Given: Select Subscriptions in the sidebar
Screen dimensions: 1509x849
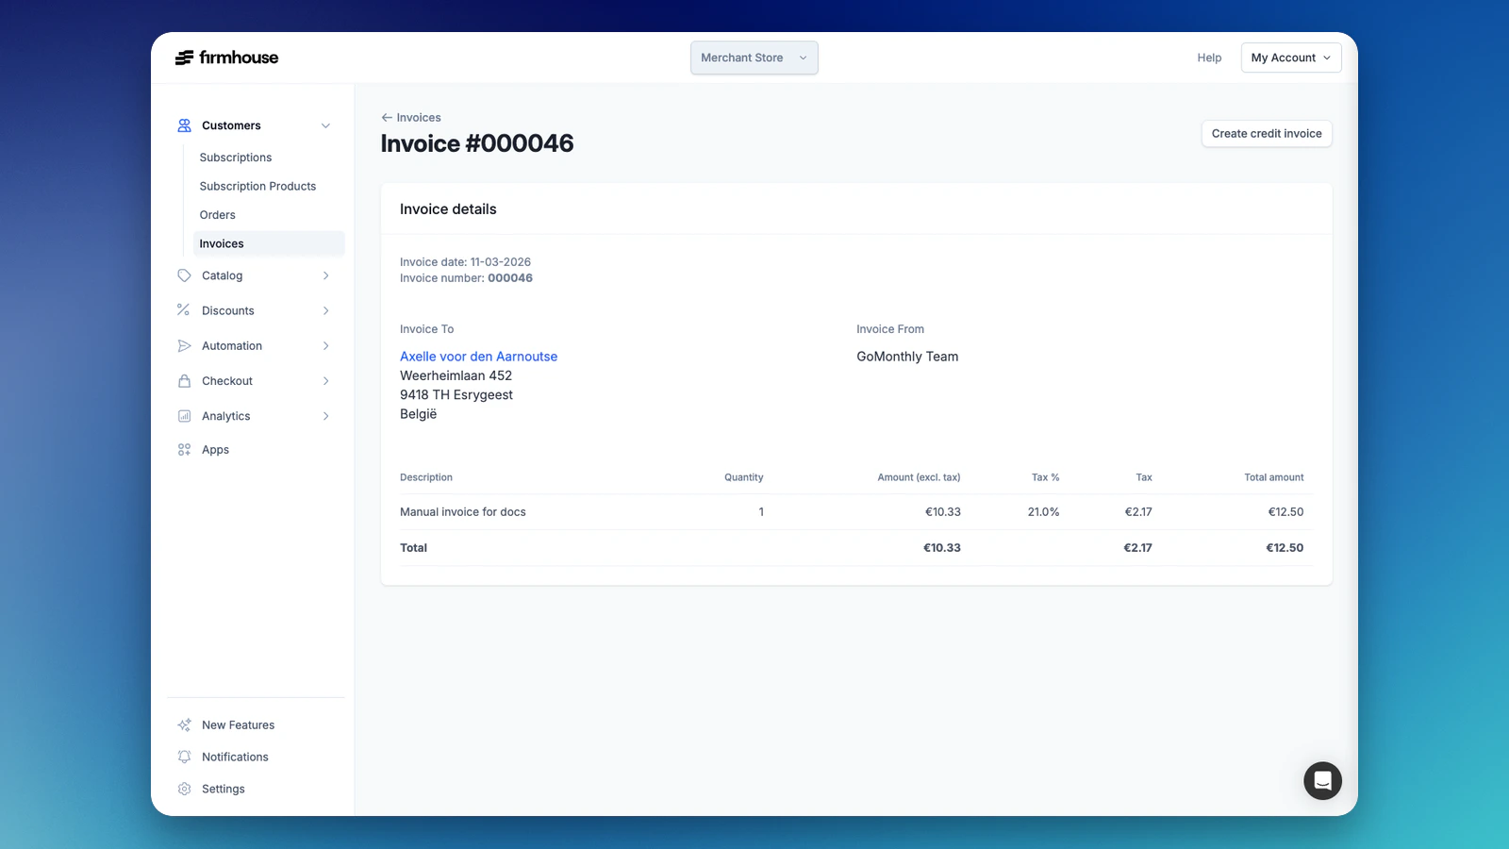Looking at the screenshot, I should (235, 157).
